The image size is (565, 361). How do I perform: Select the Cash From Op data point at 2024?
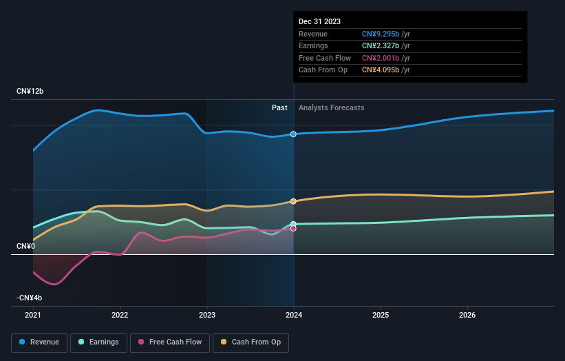point(293,201)
